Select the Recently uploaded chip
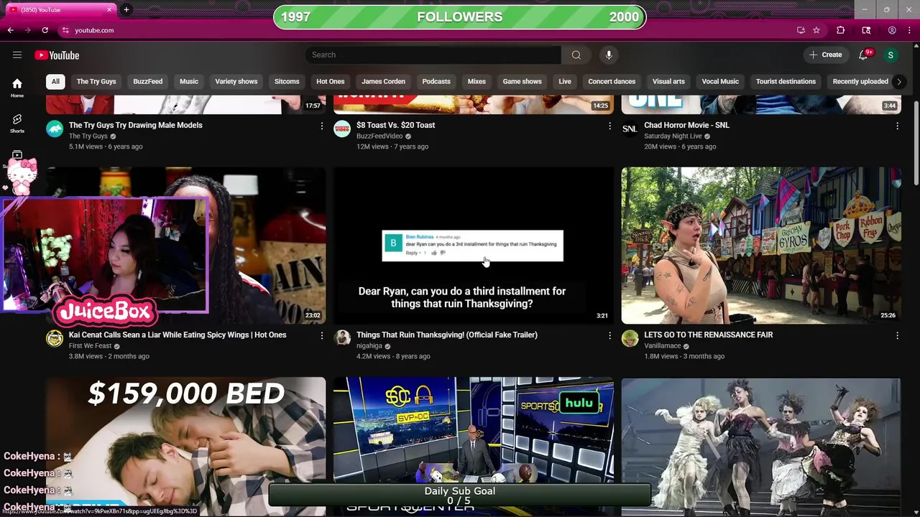This screenshot has height=517, width=920. point(860,81)
